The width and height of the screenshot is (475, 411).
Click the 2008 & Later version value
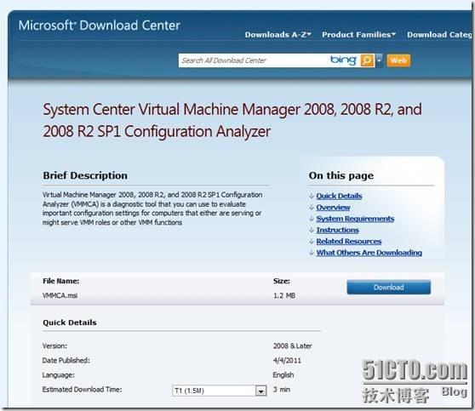pos(292,345)
